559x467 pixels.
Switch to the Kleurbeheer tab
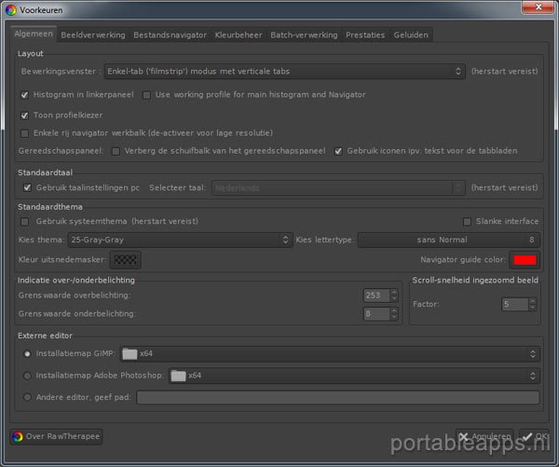pos(239,35)
